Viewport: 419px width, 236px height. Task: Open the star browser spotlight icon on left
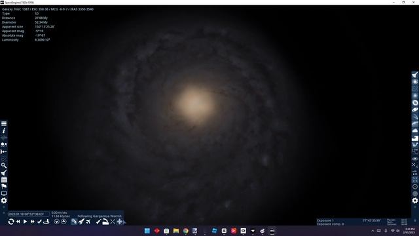click(x=4, y=172)
